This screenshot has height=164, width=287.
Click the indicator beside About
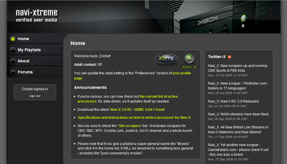13,61
